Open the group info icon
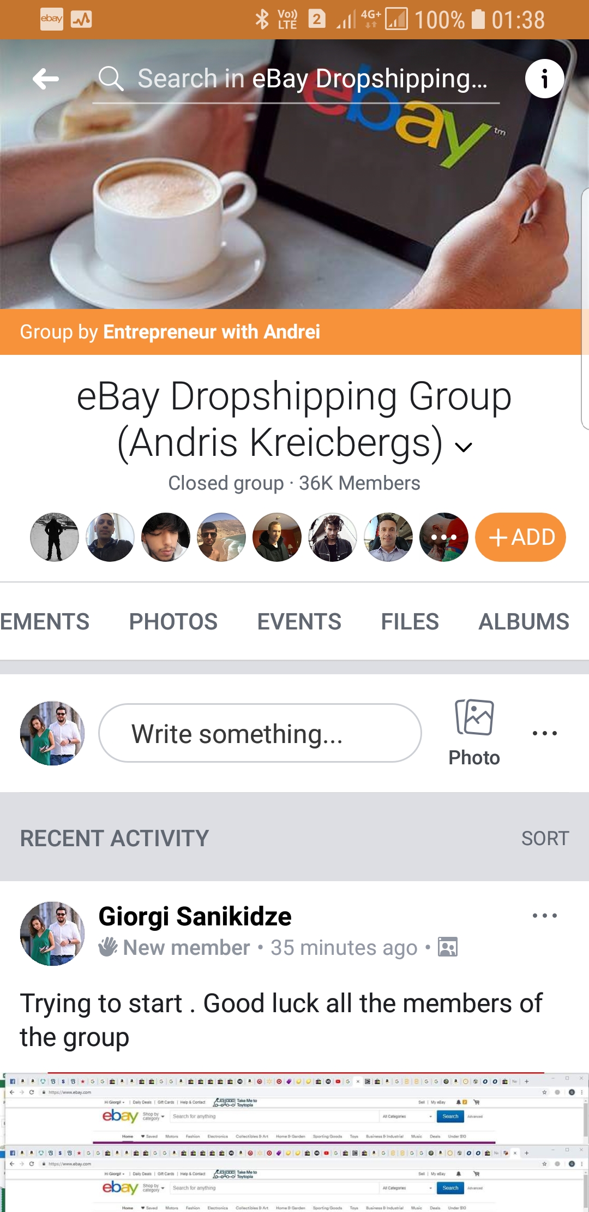 pos(544,79)
